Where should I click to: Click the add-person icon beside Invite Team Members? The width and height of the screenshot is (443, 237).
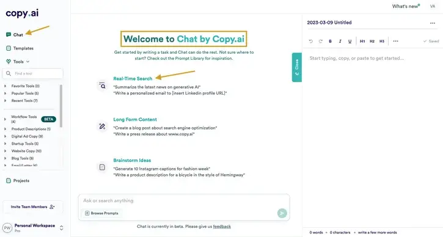[x=52, y=207]
